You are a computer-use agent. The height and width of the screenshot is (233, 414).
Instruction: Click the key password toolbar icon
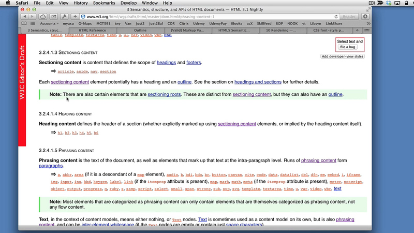64,17
